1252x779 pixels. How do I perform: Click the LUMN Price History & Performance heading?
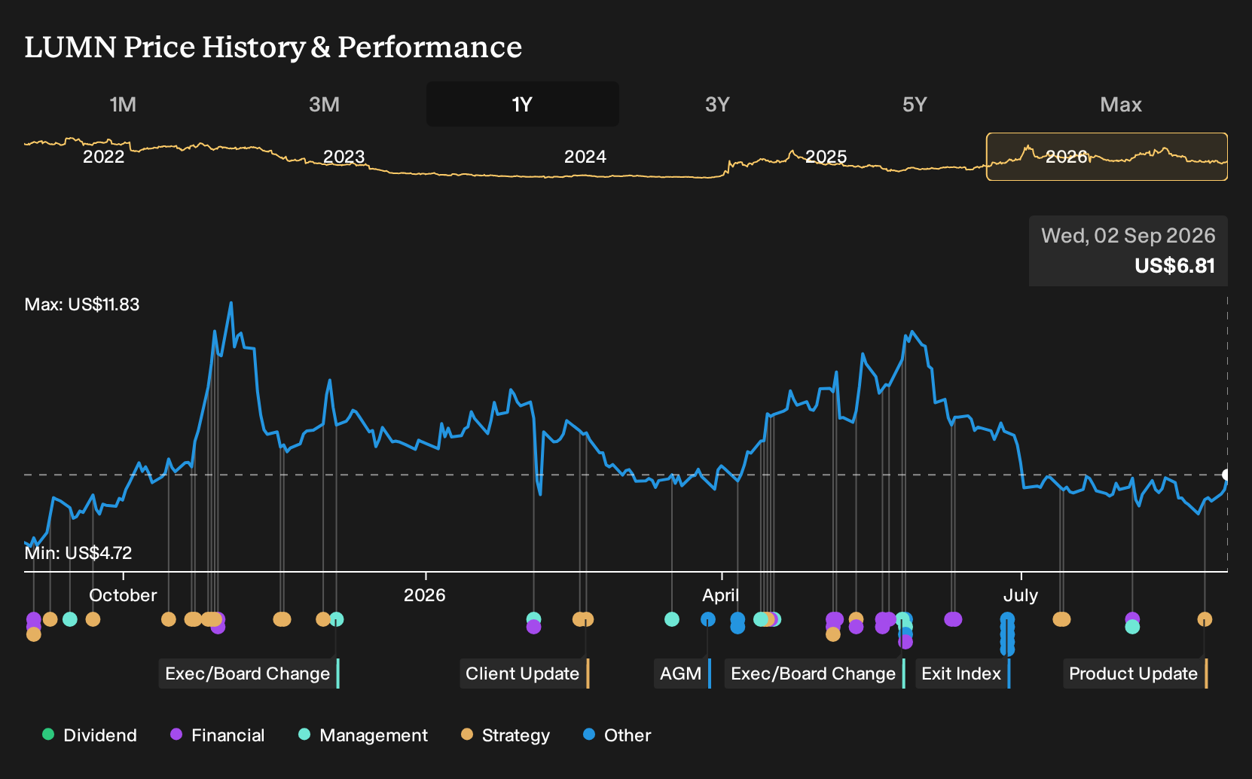(x=273, y=47)
